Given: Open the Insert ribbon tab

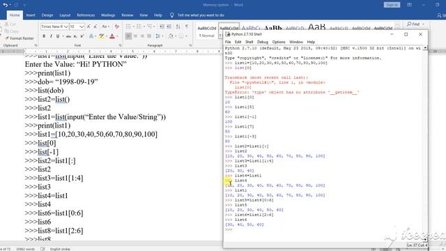Looking at the screenshot, I should (x=31, y=15).
